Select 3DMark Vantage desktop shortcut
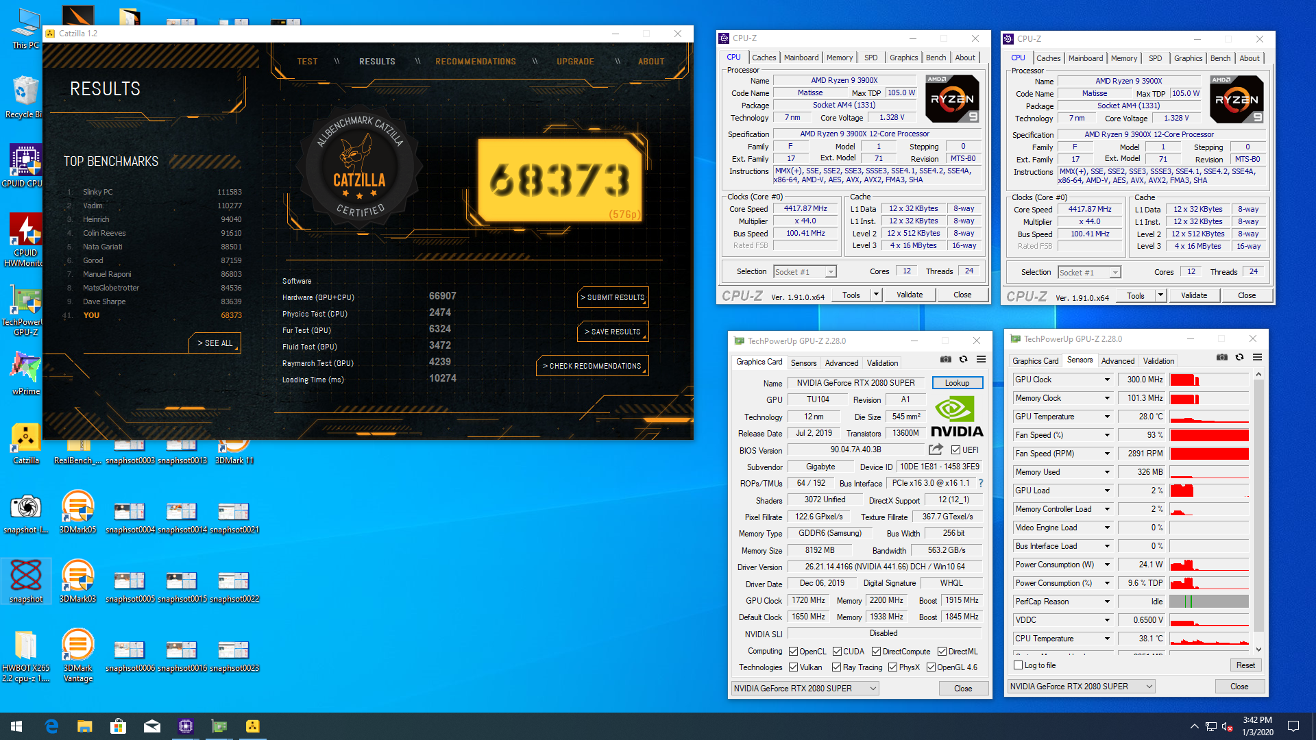 tap(77, 655)
